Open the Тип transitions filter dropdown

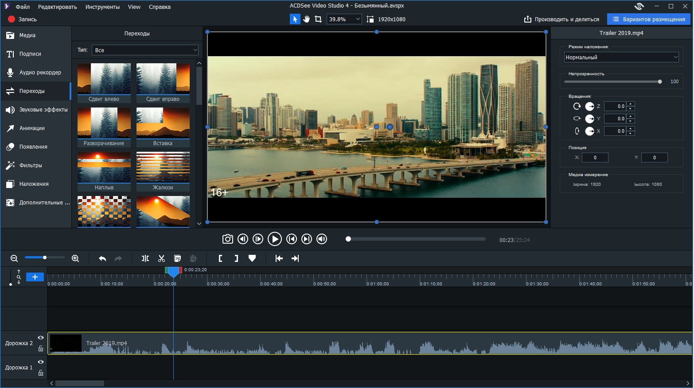[145, 50]
